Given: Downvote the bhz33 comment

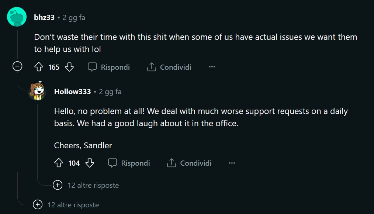Looking at the screenshot, I should coord(69,67).
